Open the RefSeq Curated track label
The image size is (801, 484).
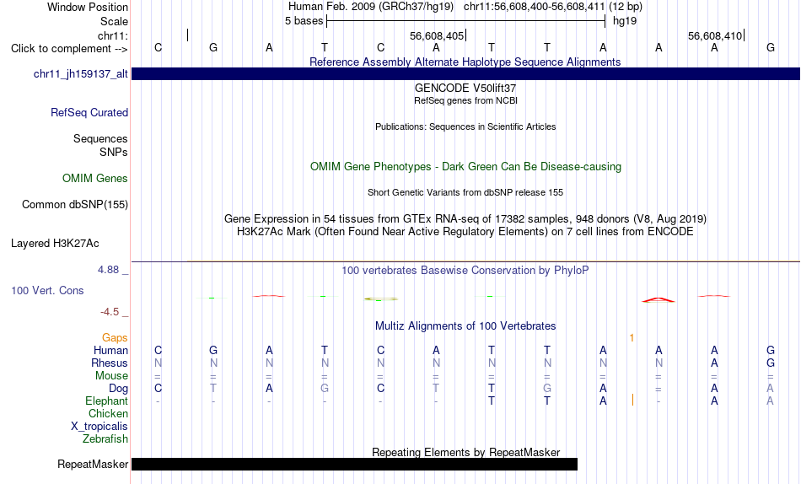[89, 112]
